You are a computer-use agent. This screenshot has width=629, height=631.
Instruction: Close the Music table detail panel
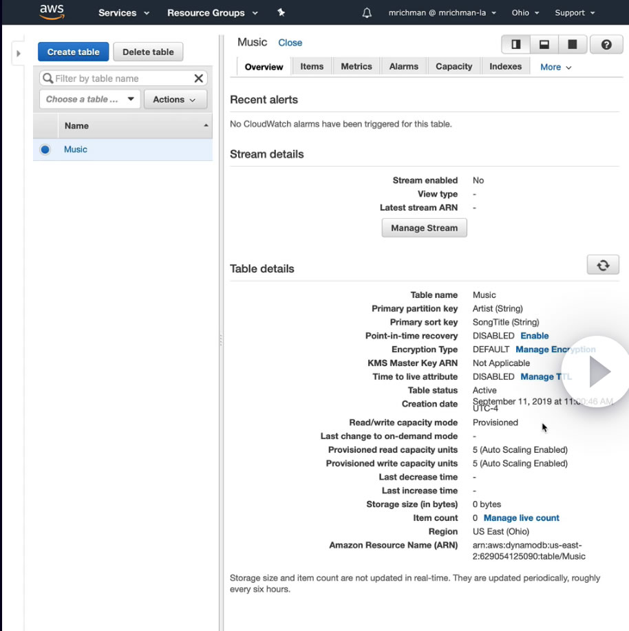coord(290,43)
